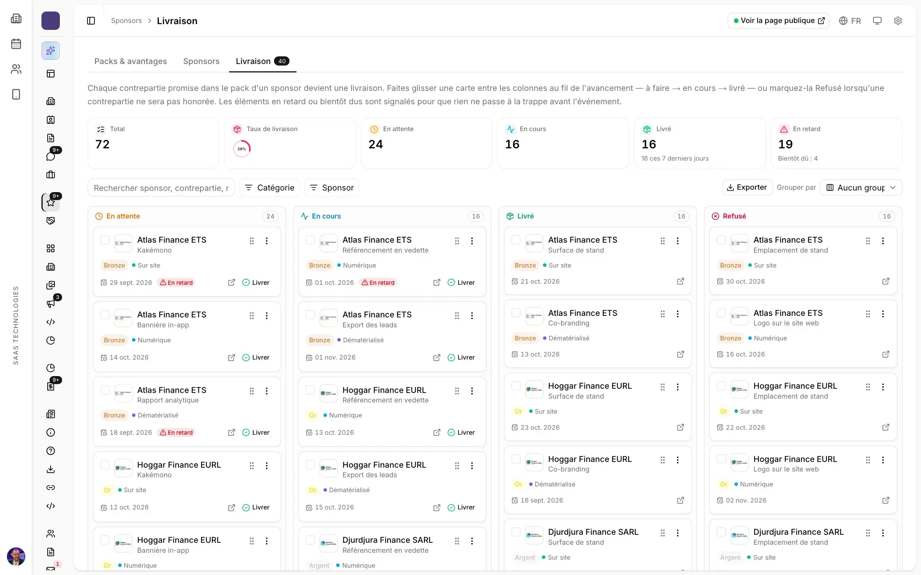Check the Hoggar Finance EURL Co-branding checkbox
This screenshot has width=921, height=575.
click(x=516, y=459)
